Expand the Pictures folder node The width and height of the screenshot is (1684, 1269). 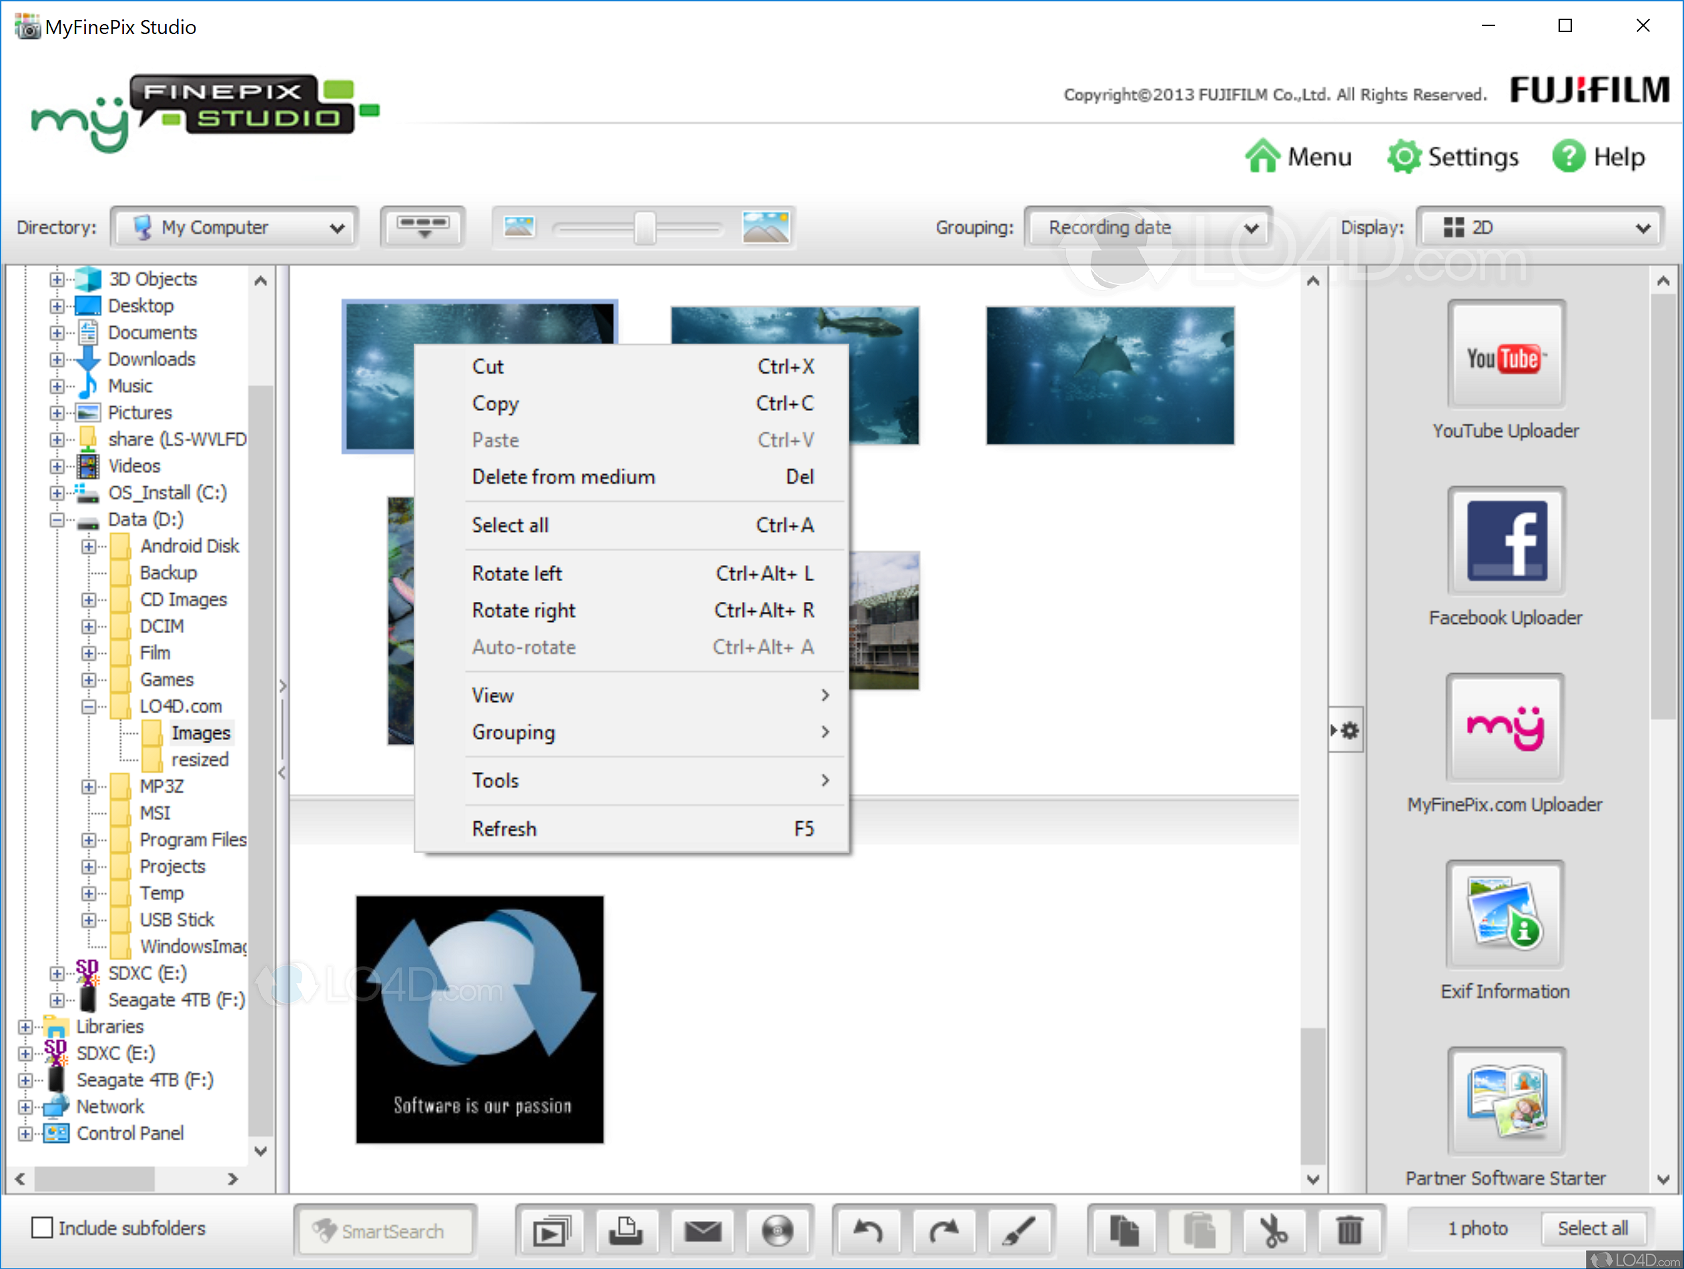click(x=57, y=412)
